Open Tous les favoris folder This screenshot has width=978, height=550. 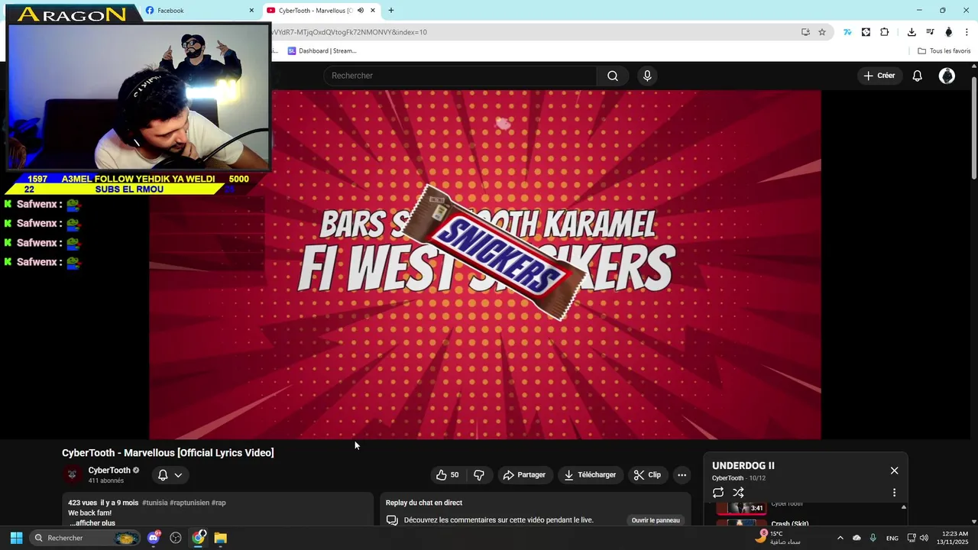(944, 51)
